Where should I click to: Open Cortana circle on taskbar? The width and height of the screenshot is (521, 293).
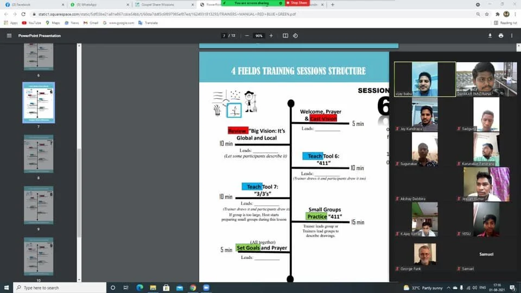point(113,288)
